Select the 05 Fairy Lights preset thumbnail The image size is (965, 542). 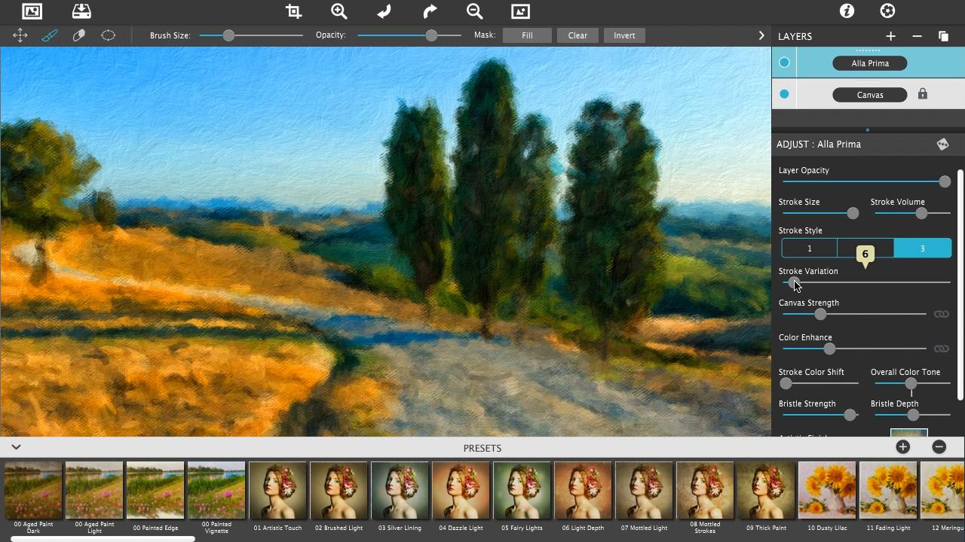522,490
